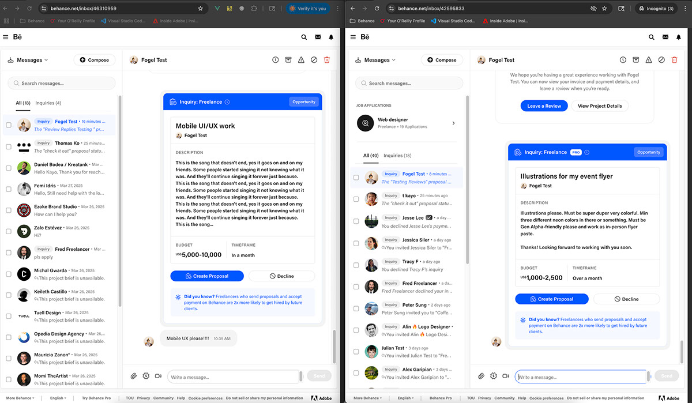
Task: Expand the Messages dropdown in the left window
Action: (32, 60)
